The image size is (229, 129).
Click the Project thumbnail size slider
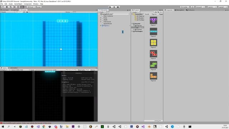click(158, 121)
